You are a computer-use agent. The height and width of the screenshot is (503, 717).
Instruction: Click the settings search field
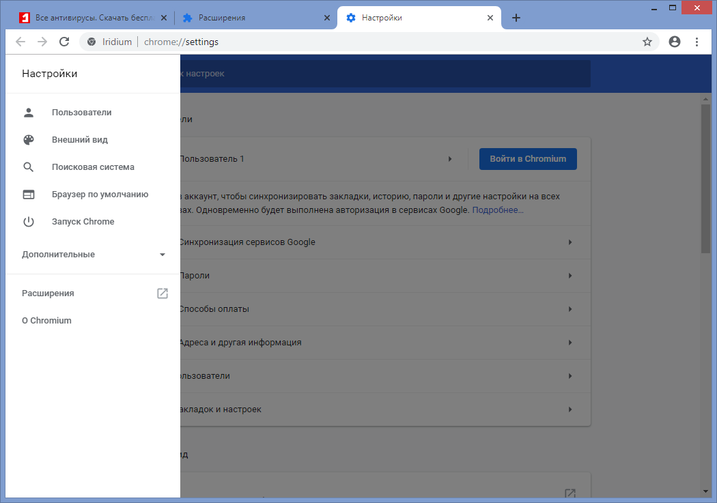tap(385, 74)
